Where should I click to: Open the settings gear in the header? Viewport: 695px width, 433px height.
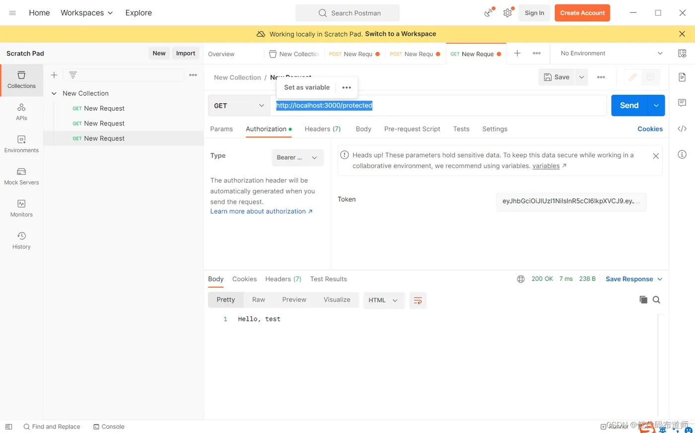point(507,13)
